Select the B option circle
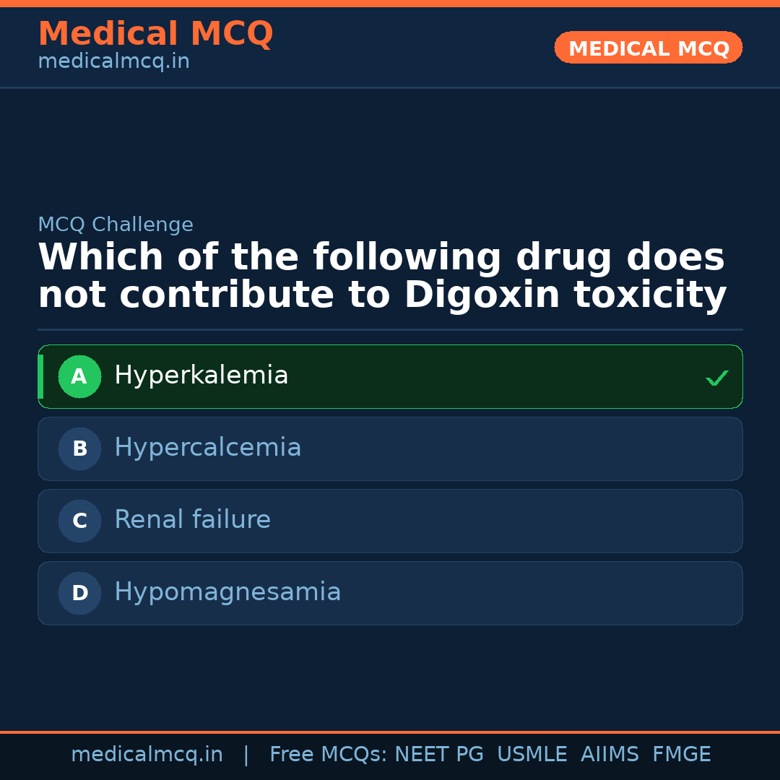 pos(79,448)
